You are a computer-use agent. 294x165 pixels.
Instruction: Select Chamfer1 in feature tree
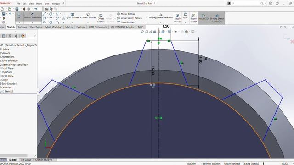[x=6, y=88]
